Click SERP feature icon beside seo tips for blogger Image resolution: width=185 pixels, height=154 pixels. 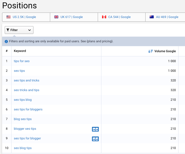95,139
